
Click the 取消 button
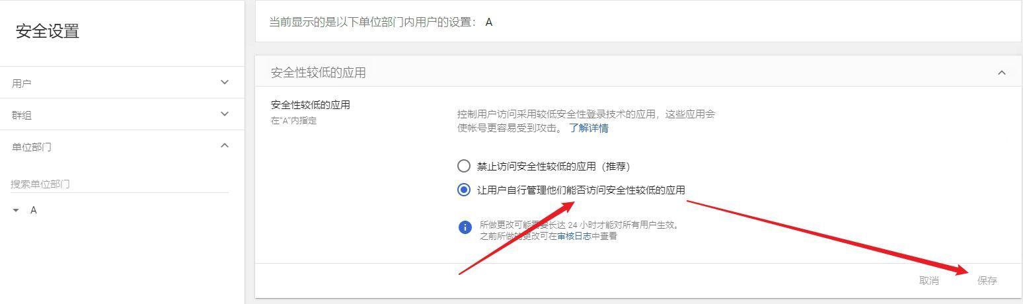tap(929, 281)
